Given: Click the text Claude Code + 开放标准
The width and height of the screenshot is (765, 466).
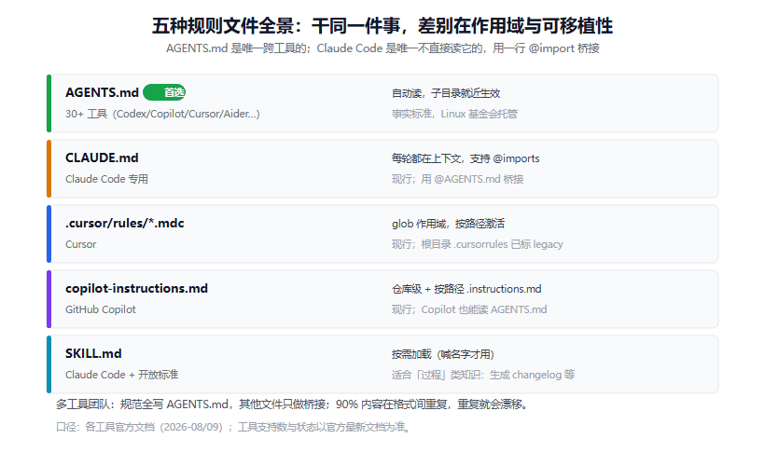Looking at the screenshot, I should (122, 375).
